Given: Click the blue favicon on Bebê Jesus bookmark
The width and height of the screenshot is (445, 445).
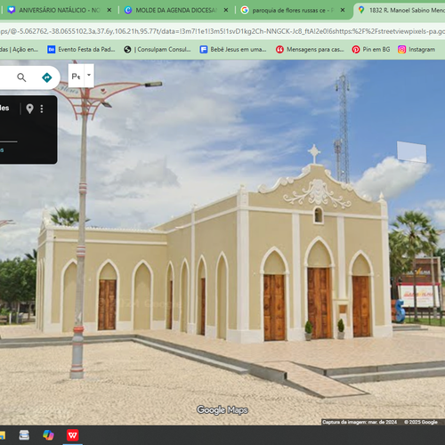Looking at the screenshot, I should pyautogui.click(x=204, y=50).
